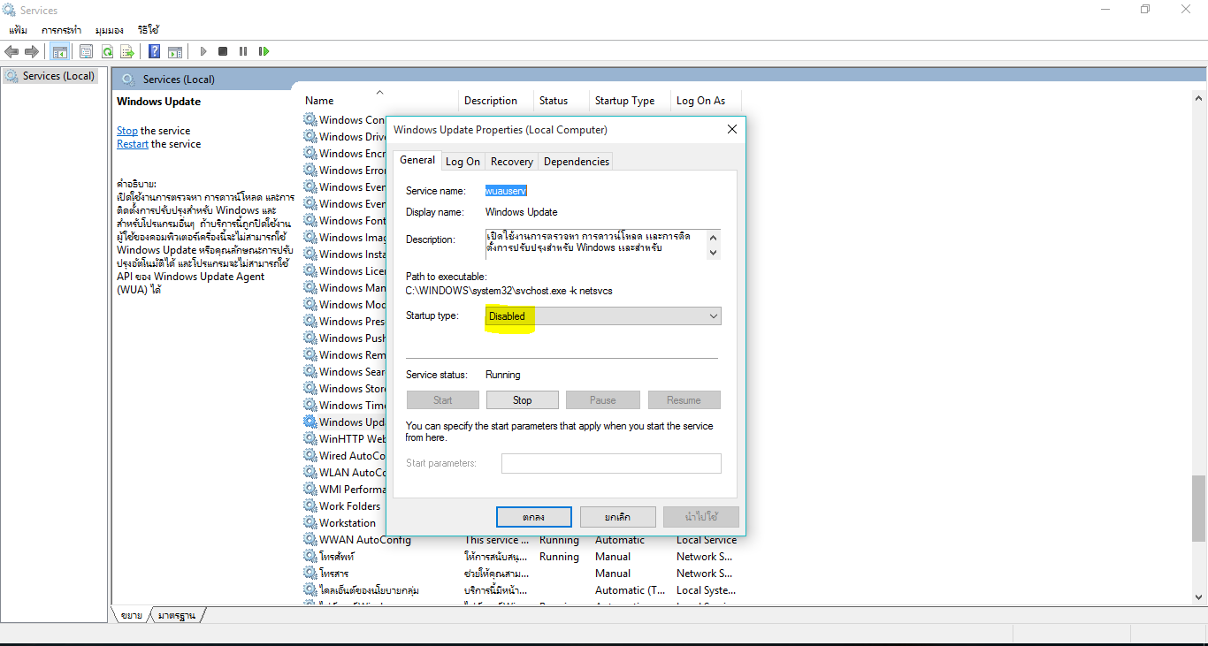The height and width of the screenshot is (646, 1208).
Task: Open the มุมมอง menu
Action: (110, 30)
